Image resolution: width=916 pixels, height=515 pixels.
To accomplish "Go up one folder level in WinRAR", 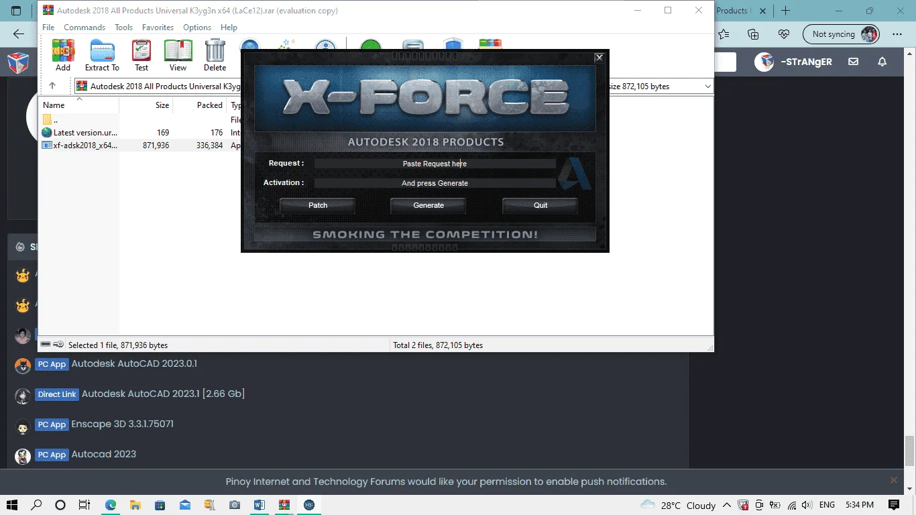I will click(52, 86).
